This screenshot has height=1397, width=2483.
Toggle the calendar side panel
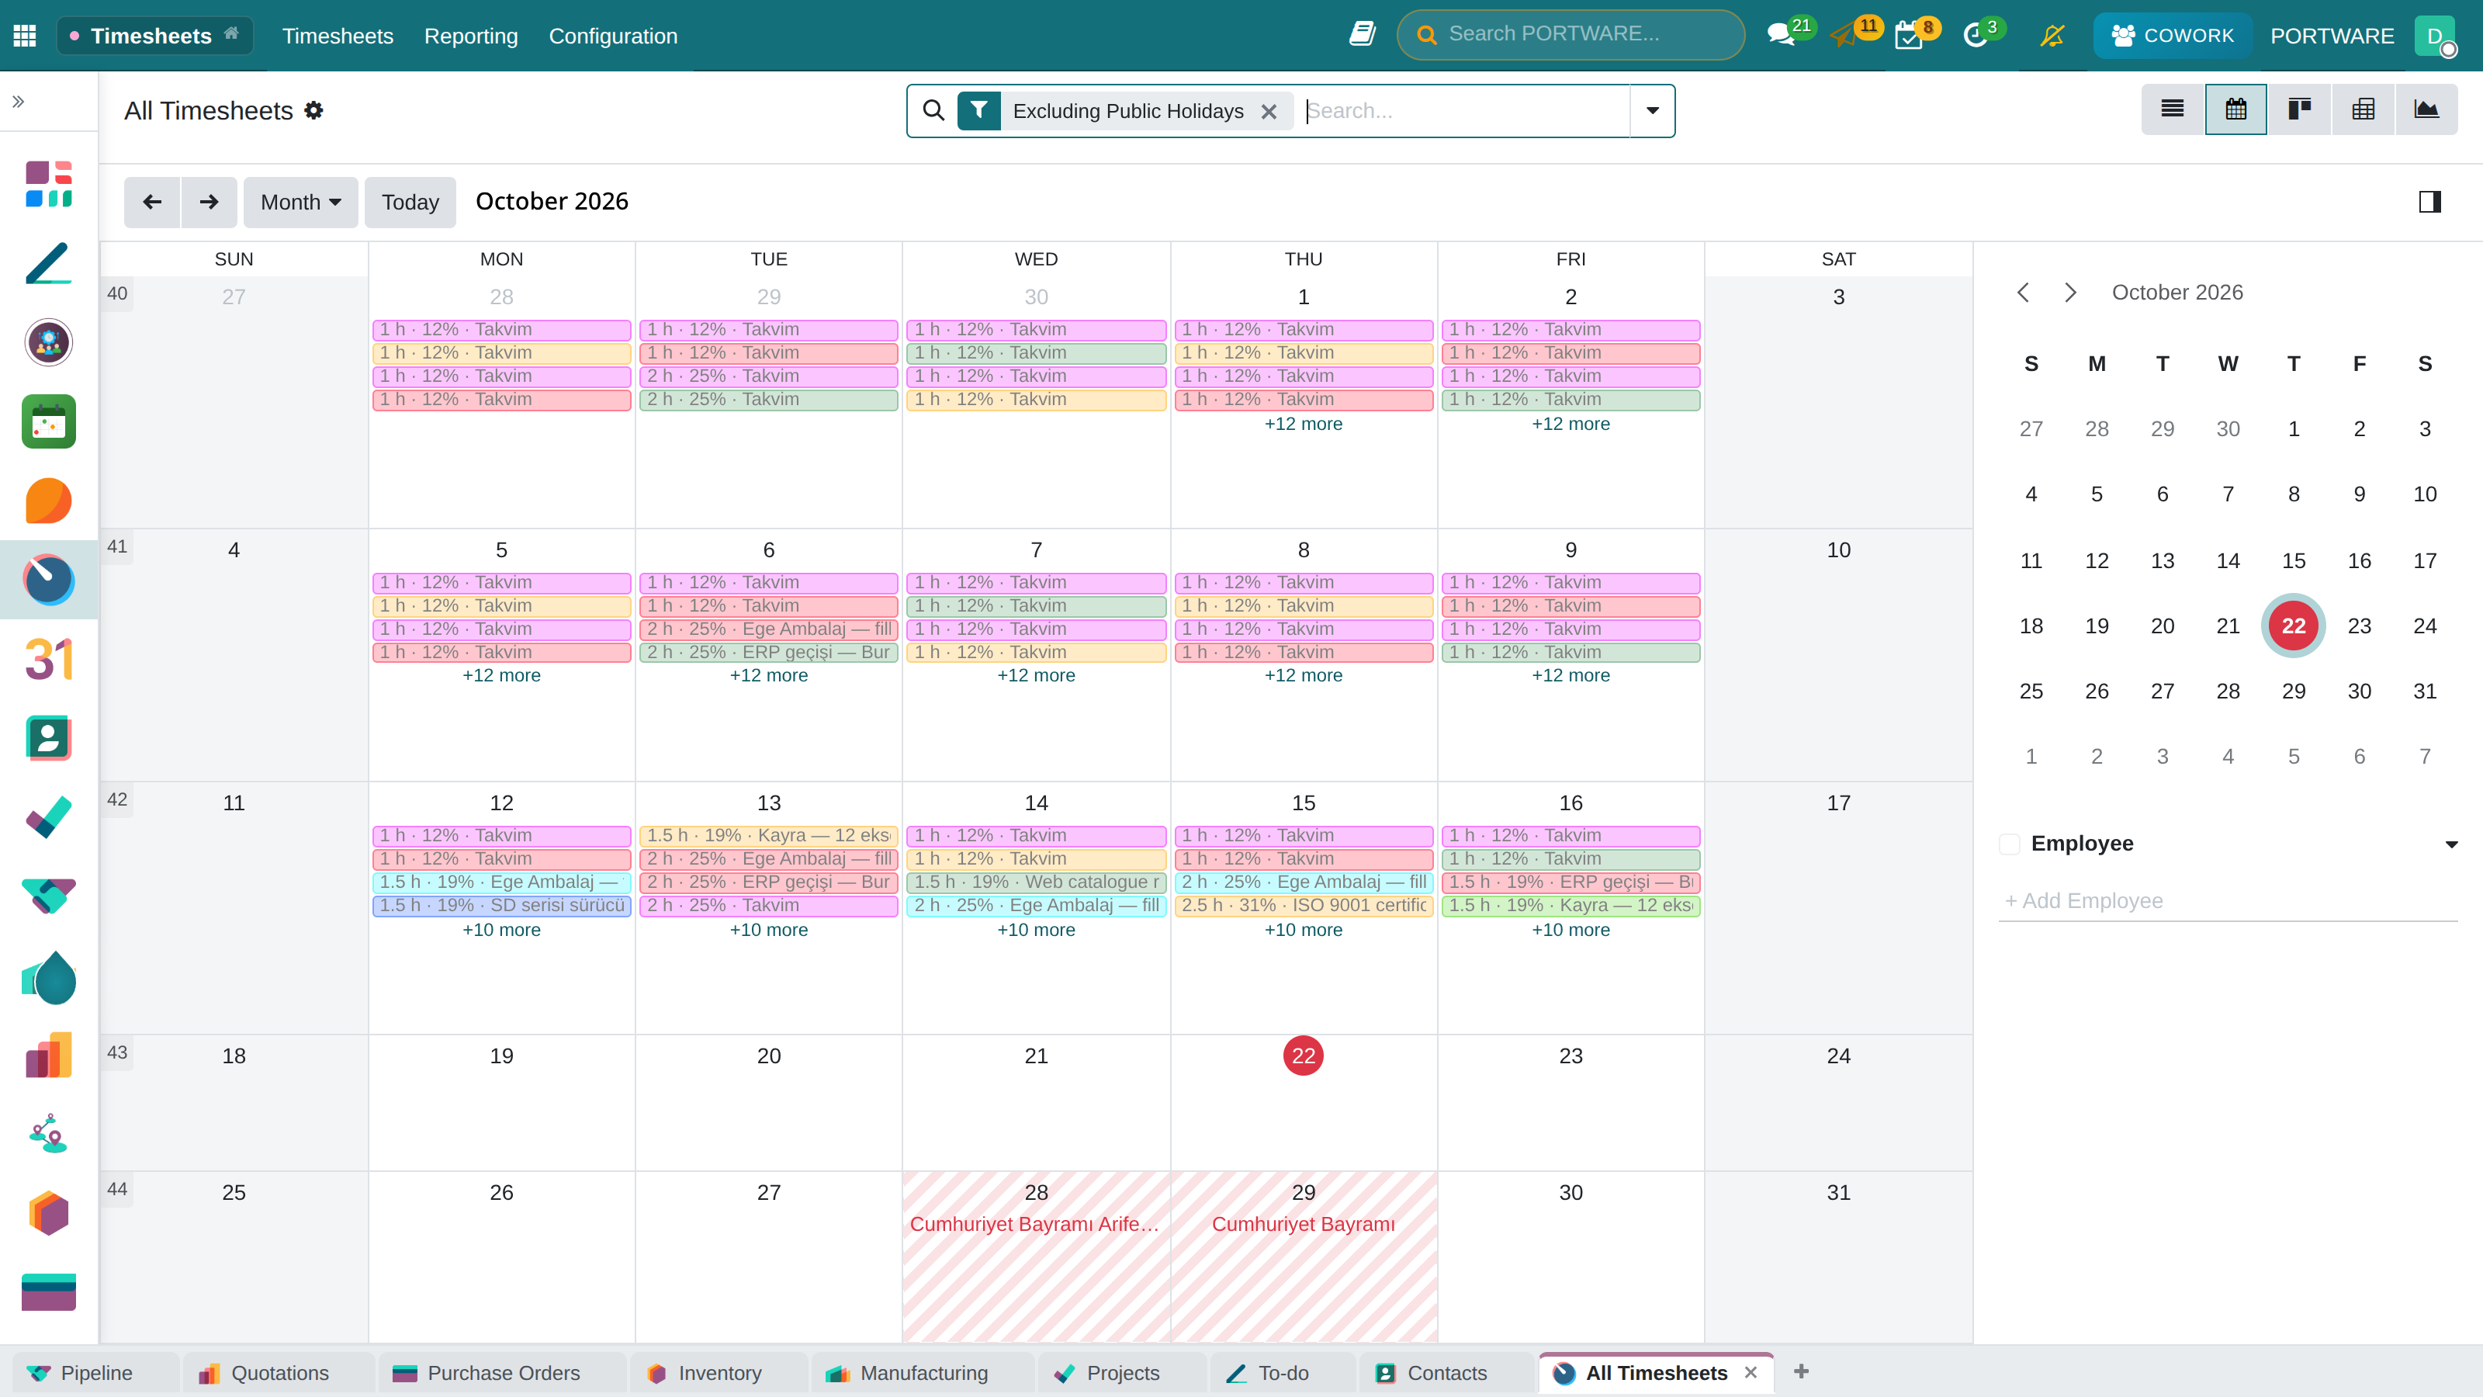pyautogui.click(x=2430, y=202)
